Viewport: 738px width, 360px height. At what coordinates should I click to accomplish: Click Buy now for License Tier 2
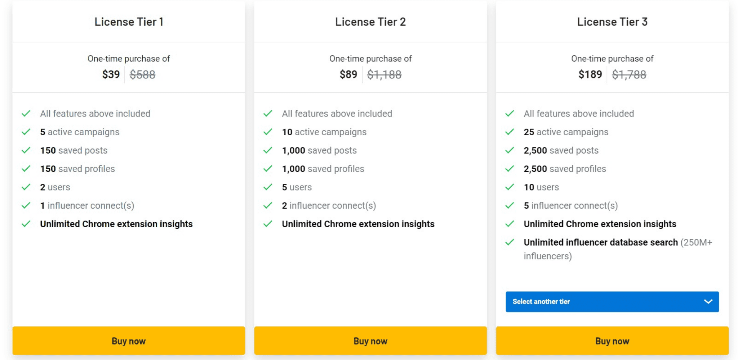pyautogui.click(x=370, y=341)
